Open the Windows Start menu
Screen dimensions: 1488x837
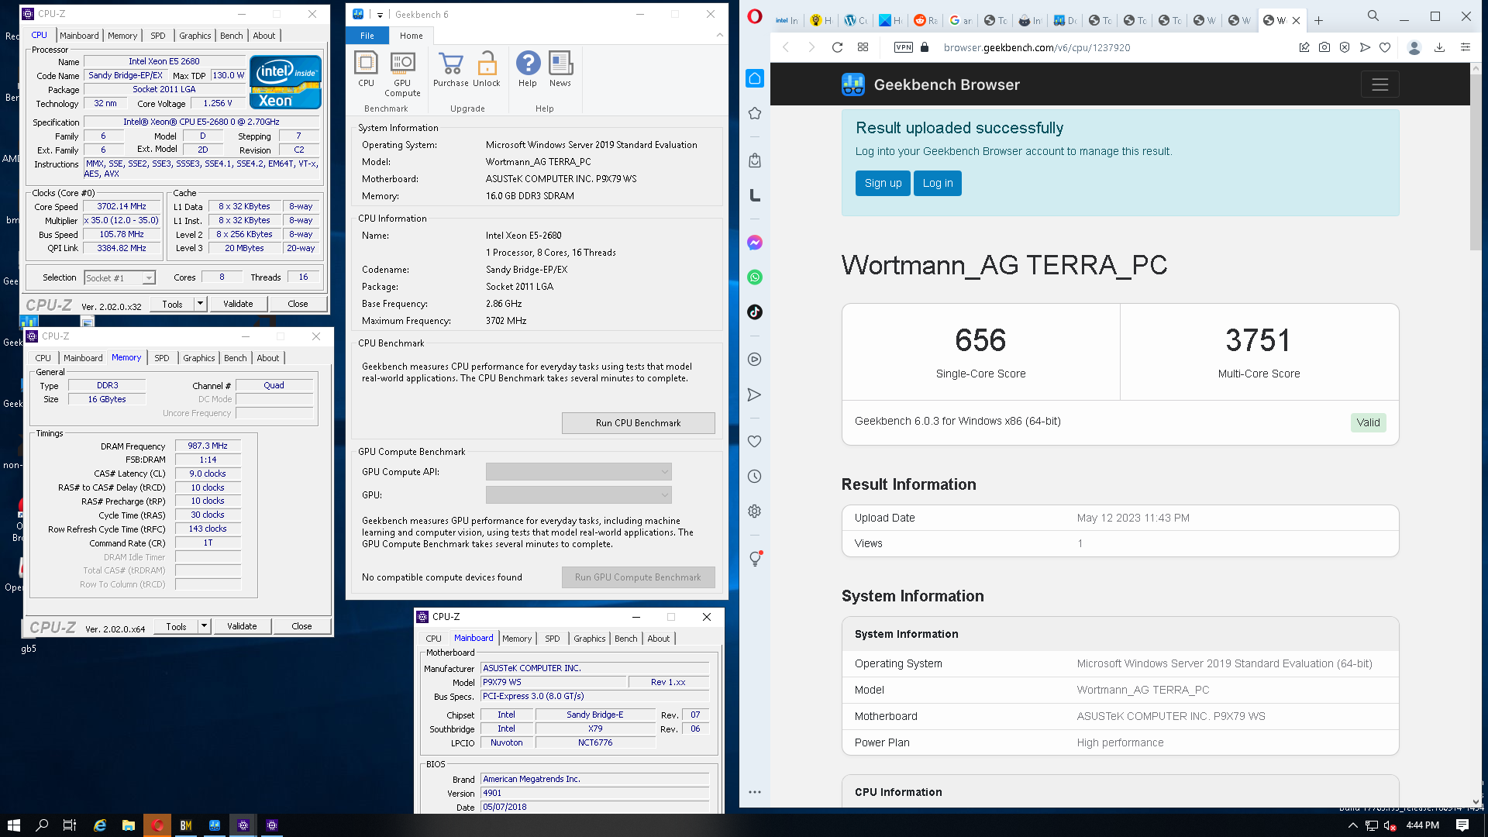[x=13, y=825]
